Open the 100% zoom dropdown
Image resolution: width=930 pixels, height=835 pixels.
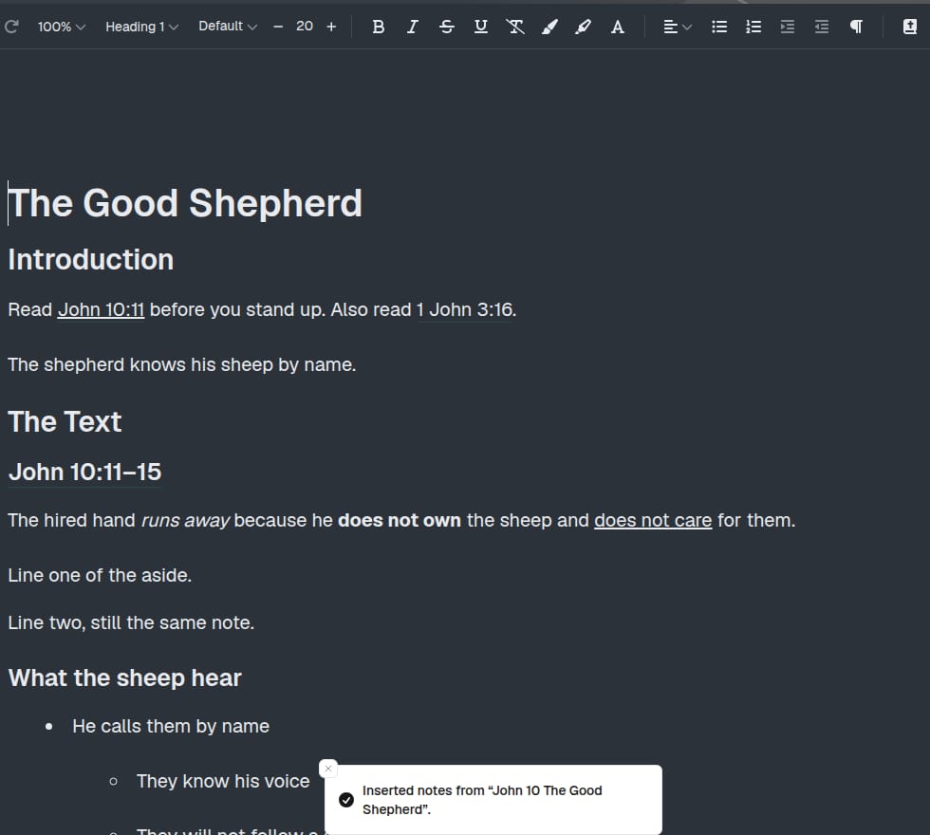(62, 27)
